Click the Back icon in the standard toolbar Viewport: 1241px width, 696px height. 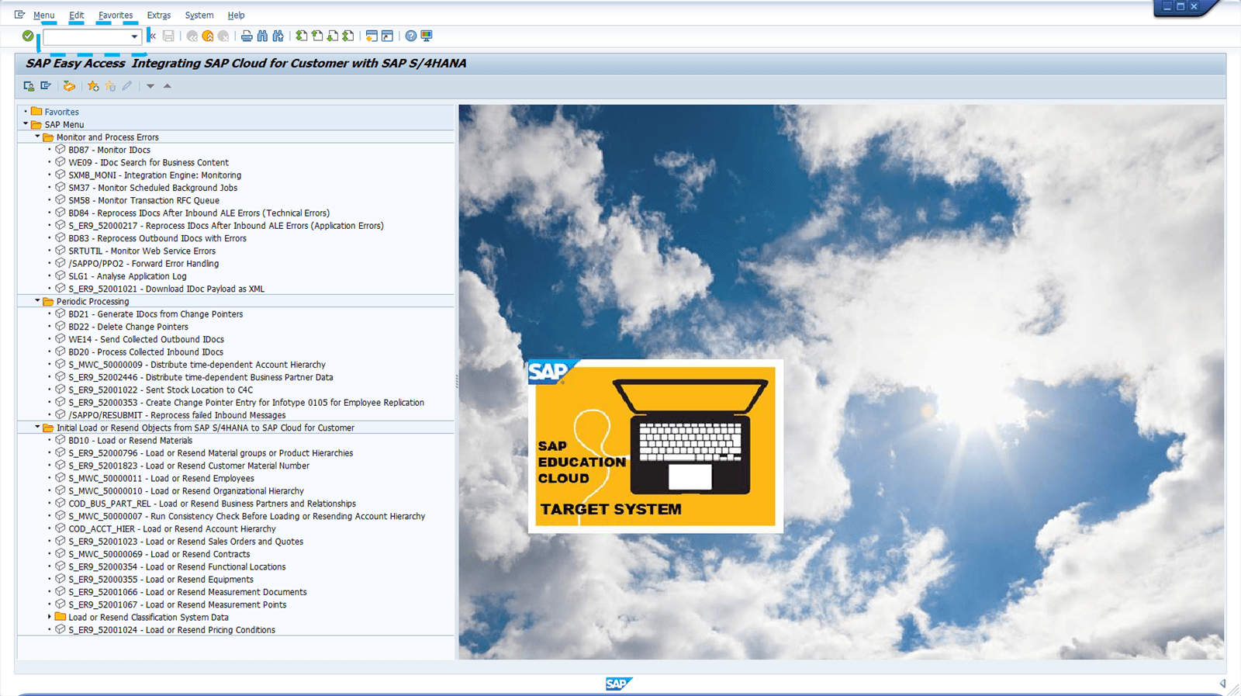tap(192, 36)
